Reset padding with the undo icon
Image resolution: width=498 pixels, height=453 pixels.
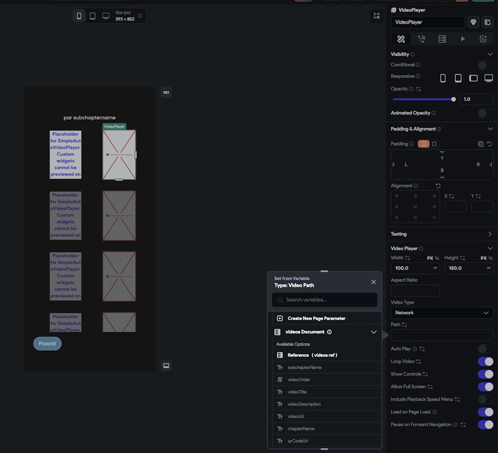click(490, 144)
